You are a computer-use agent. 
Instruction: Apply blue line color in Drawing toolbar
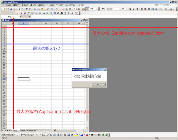(x=82, y=135)
